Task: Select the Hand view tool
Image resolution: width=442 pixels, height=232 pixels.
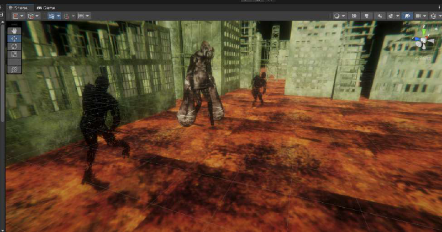Action: tap(14, 31)
